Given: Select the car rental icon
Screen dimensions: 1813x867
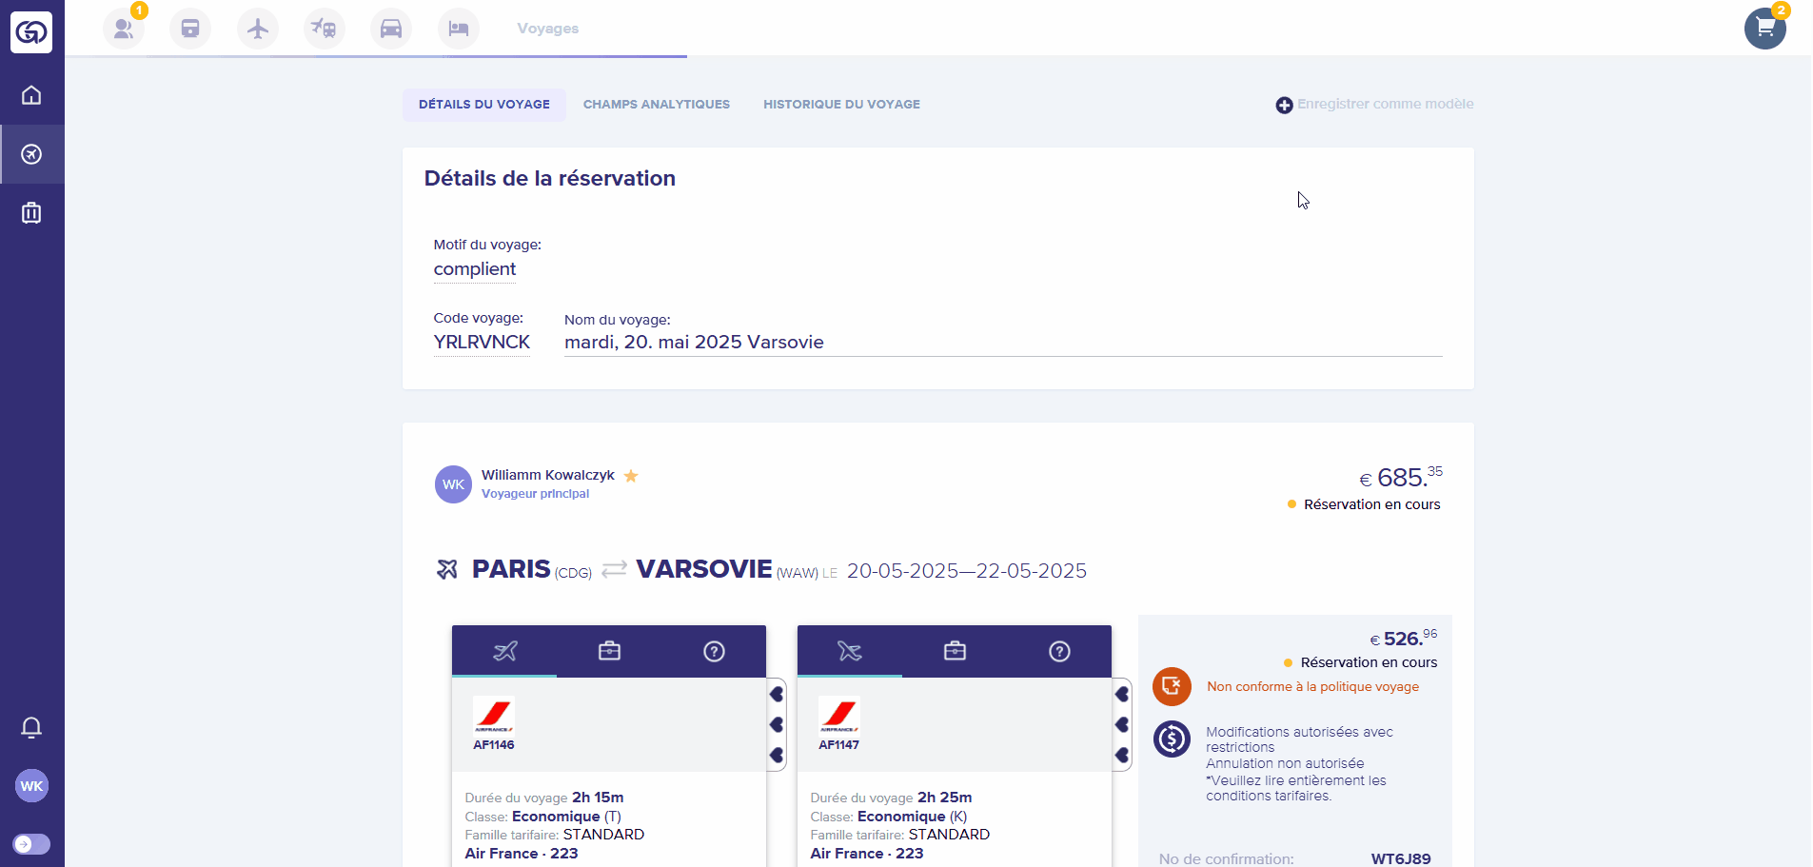Looking at the screenshot, I should pos(391,29).
